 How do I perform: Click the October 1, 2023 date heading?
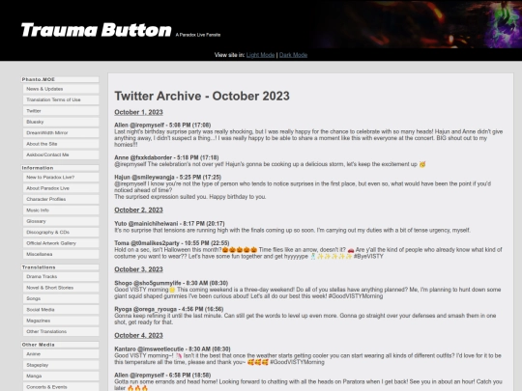(x=138, y=112)
